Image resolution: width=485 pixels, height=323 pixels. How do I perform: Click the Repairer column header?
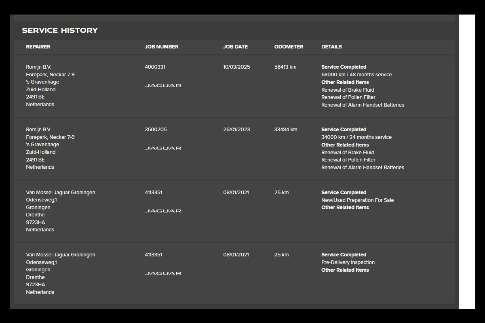coord(38,47)
